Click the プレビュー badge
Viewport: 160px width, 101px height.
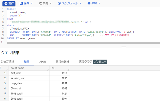(x=100, y=62)
